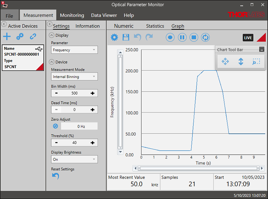
Task: Switch to the Statistics tab
Action: tap(155, 26)
